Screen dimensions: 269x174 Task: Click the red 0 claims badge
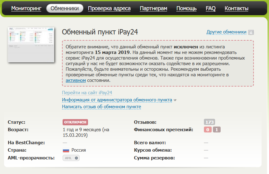click(208, 130)
